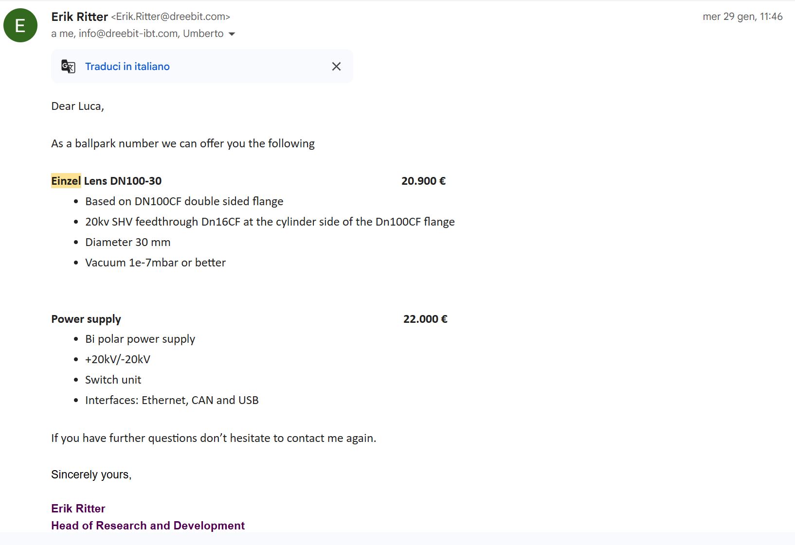
Task: Click the recipients line starting with "a me"
Action: pyautogui.click(x=137, y=34)
